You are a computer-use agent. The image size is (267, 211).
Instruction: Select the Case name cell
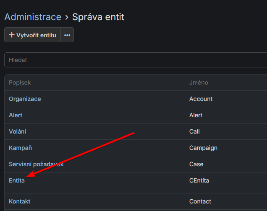[x=196, y=164]
